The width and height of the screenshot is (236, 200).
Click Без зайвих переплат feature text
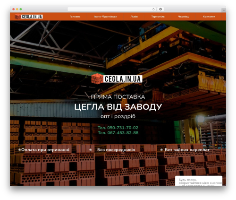click(187, 150)
